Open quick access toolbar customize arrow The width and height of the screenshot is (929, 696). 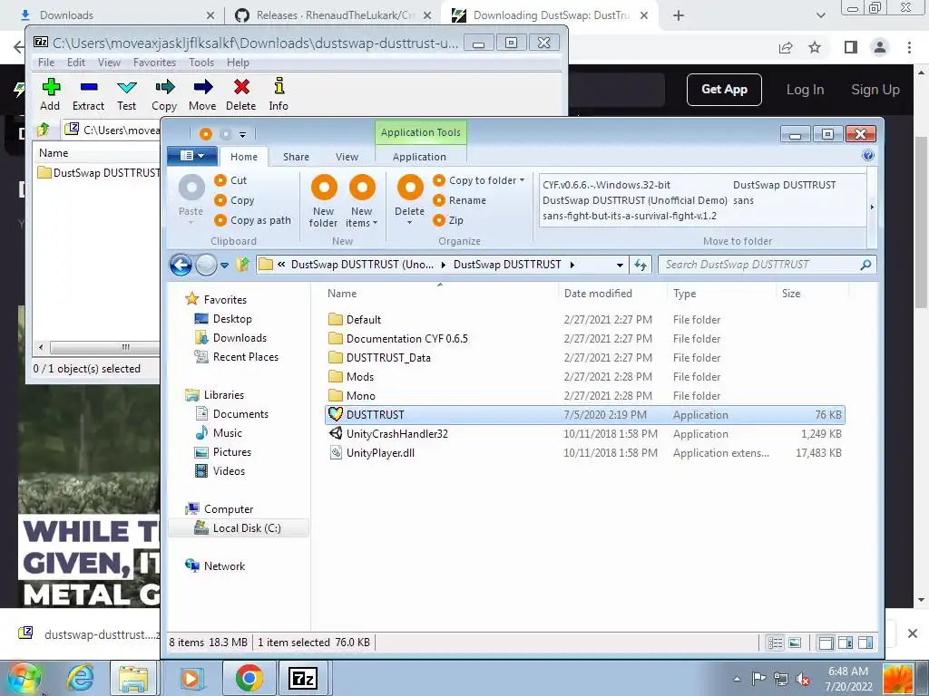pyautogui.click(x=242, y=134)
